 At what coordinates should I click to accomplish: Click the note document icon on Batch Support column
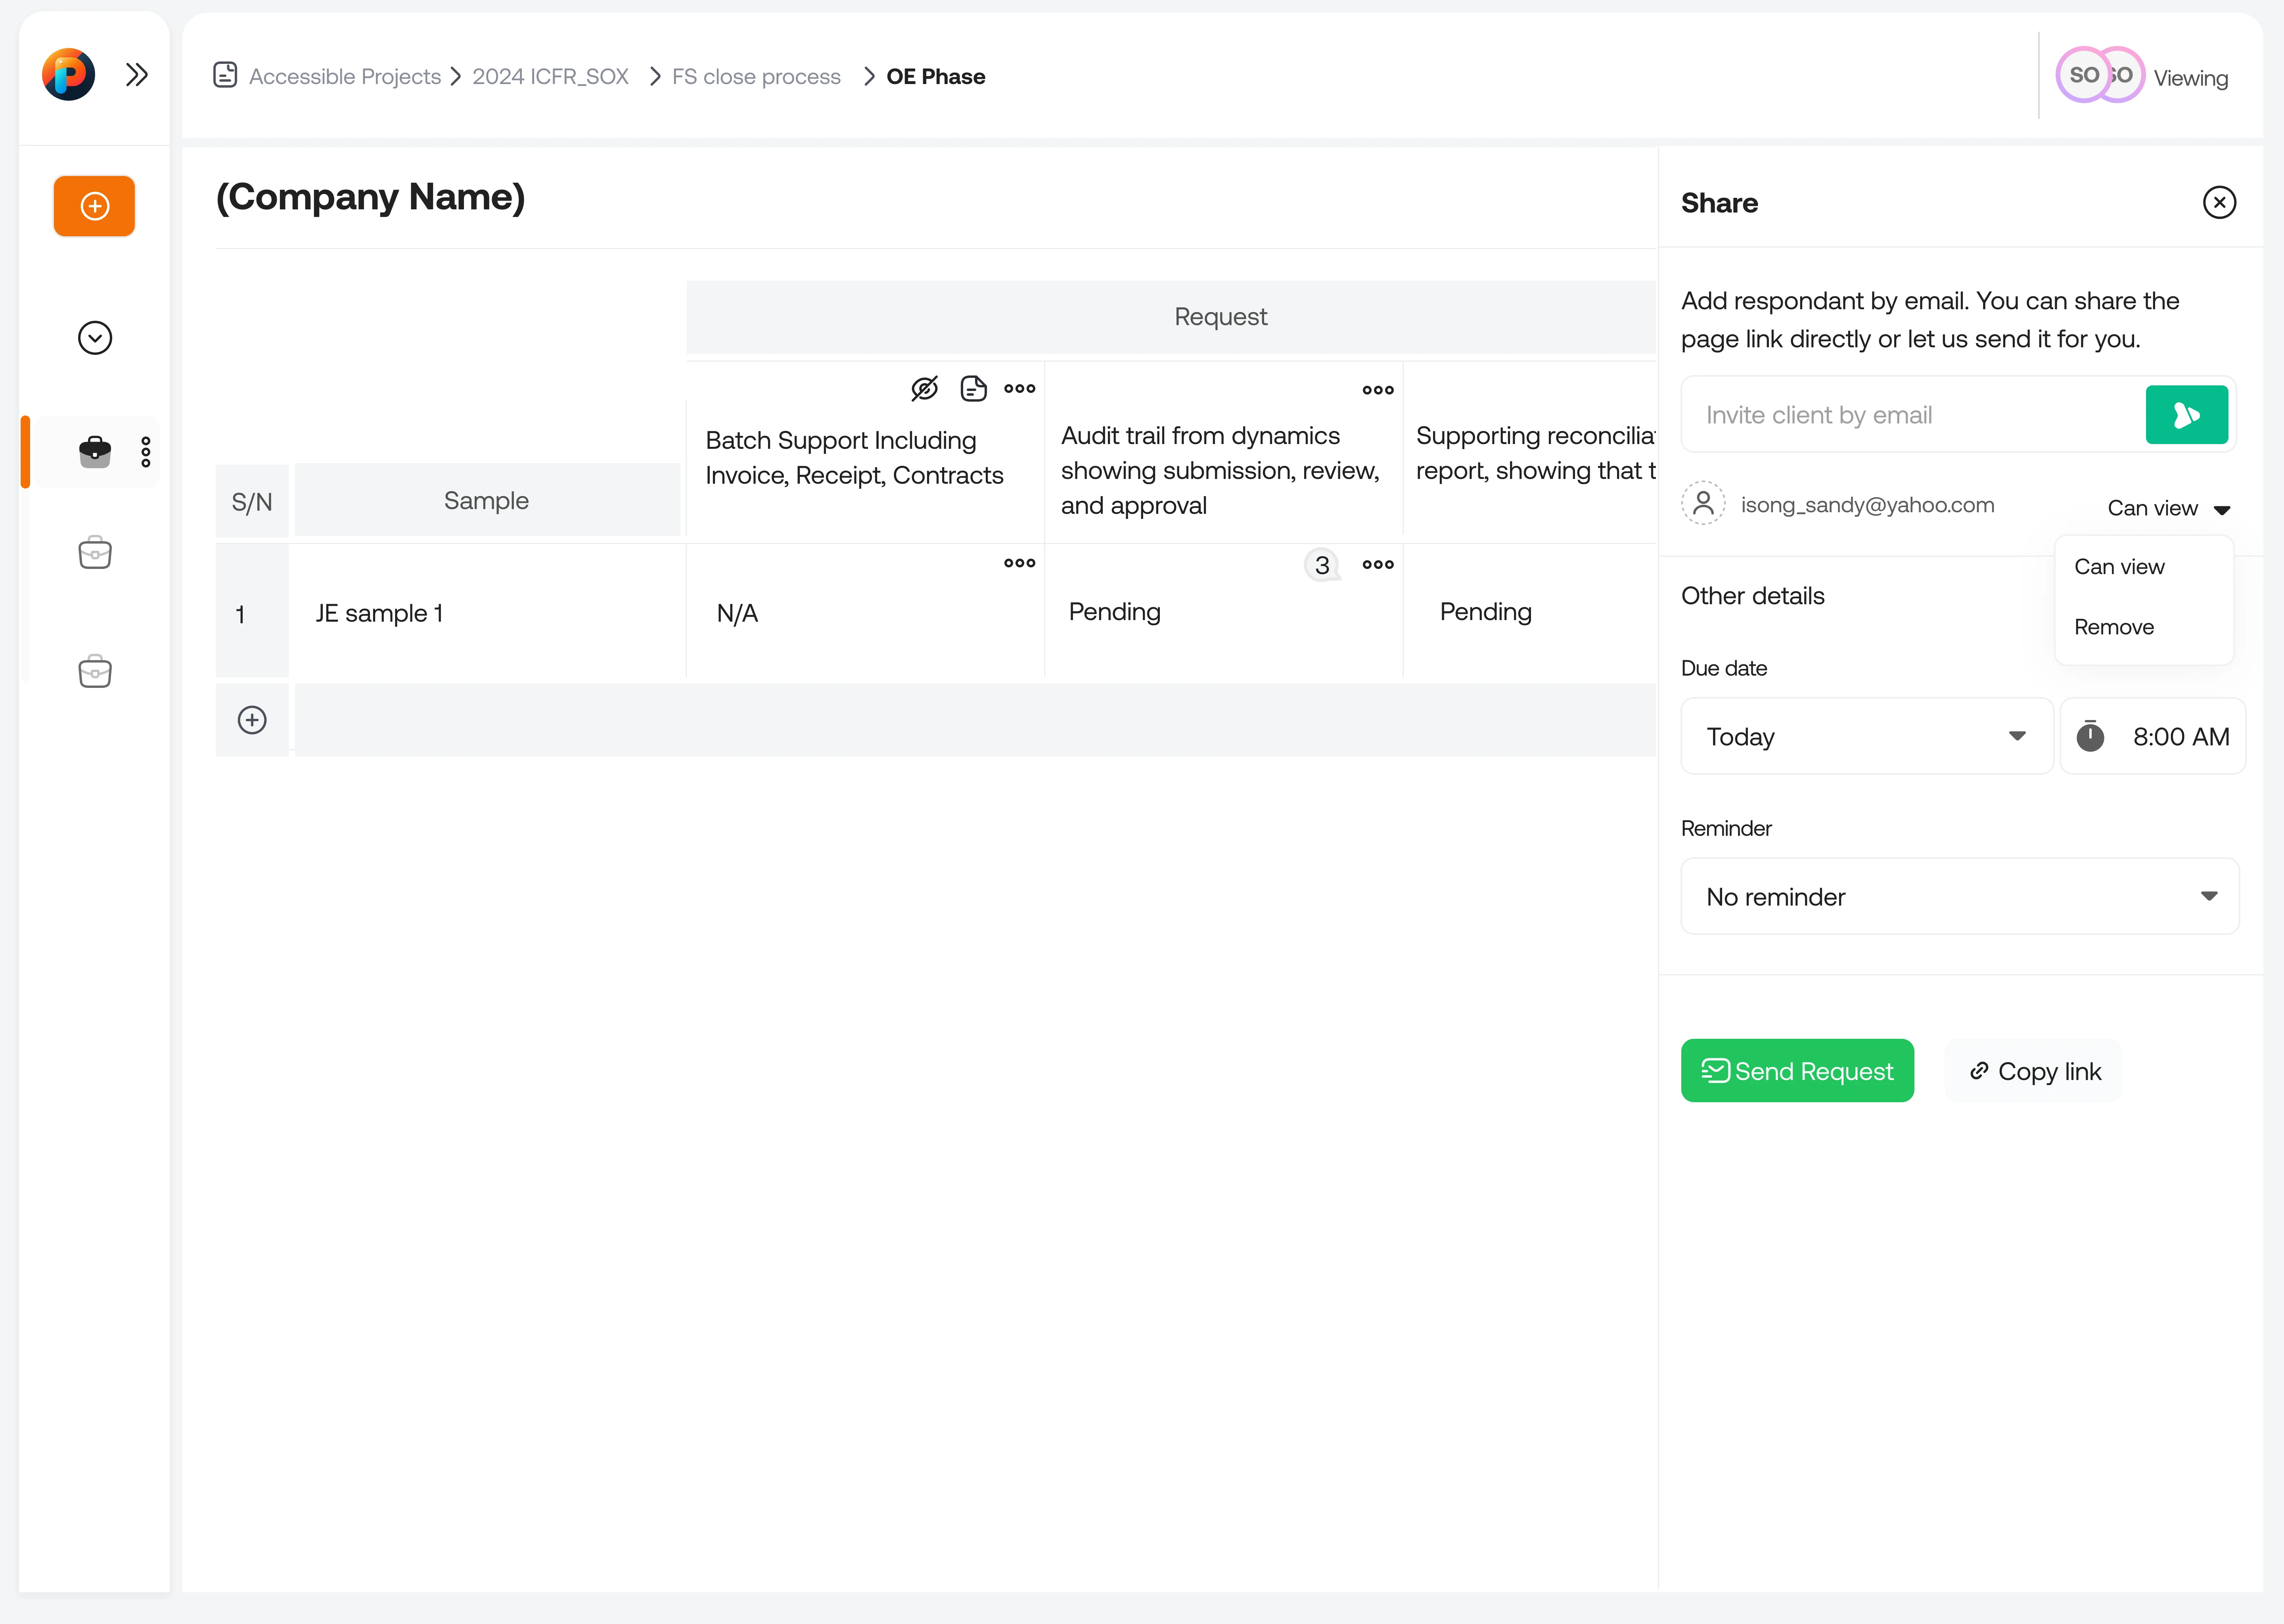pyautogui.click(x=973, y=388)
